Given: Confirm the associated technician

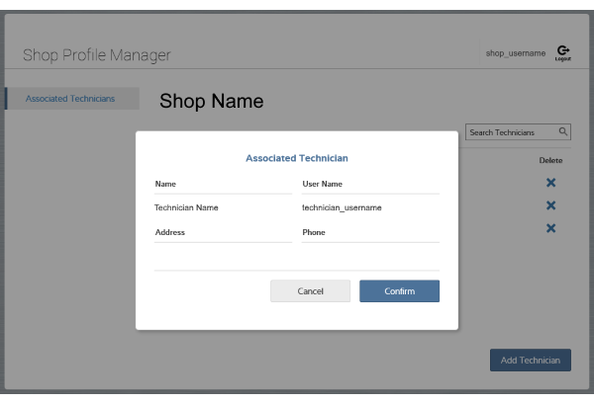Looking at the screenshot, I should tap(399, 291).
